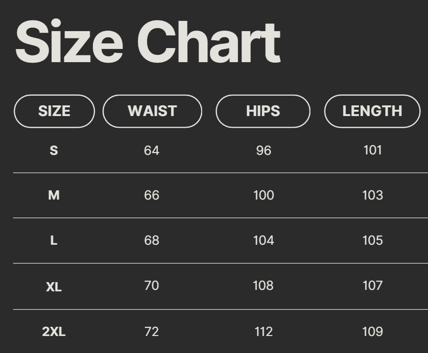This screenshot has height=353, width=428.
Task: Click waist value 64 for size S
Action: click(x=152, y=151)
